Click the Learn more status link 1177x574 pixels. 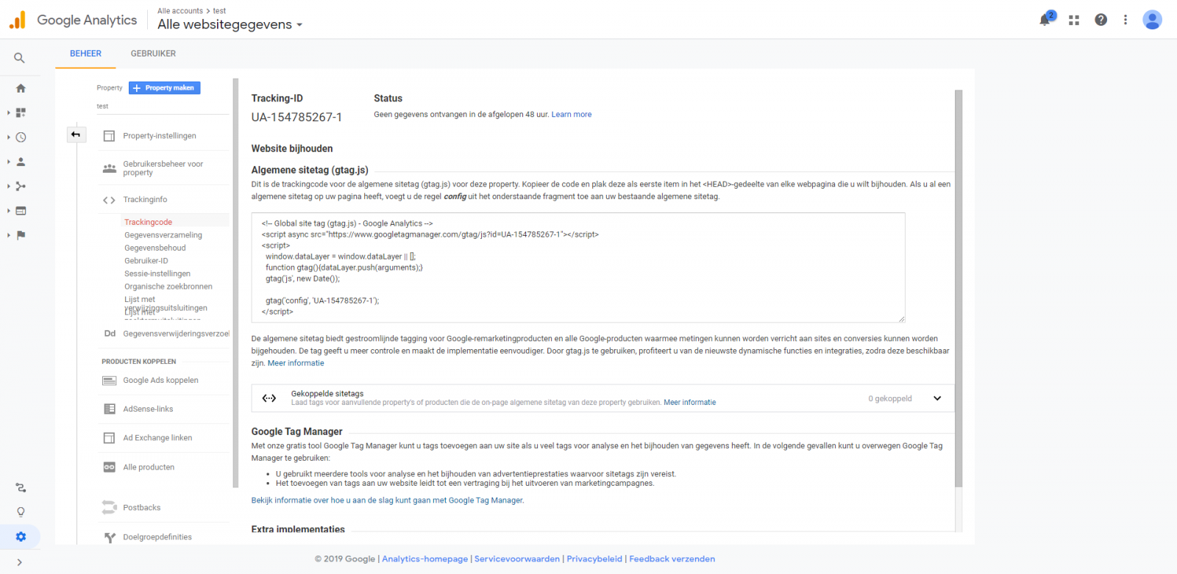[572, 115]
